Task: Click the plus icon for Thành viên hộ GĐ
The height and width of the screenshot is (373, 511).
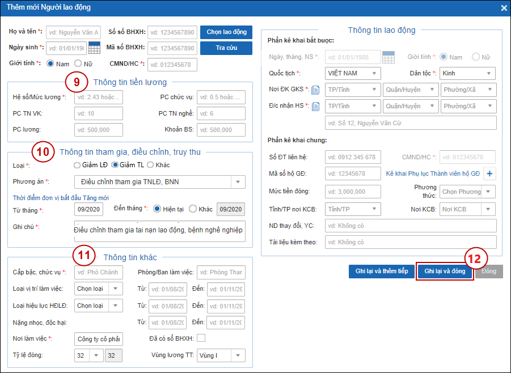Action: [489, 173]
